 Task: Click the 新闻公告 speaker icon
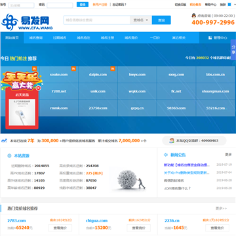166,155
